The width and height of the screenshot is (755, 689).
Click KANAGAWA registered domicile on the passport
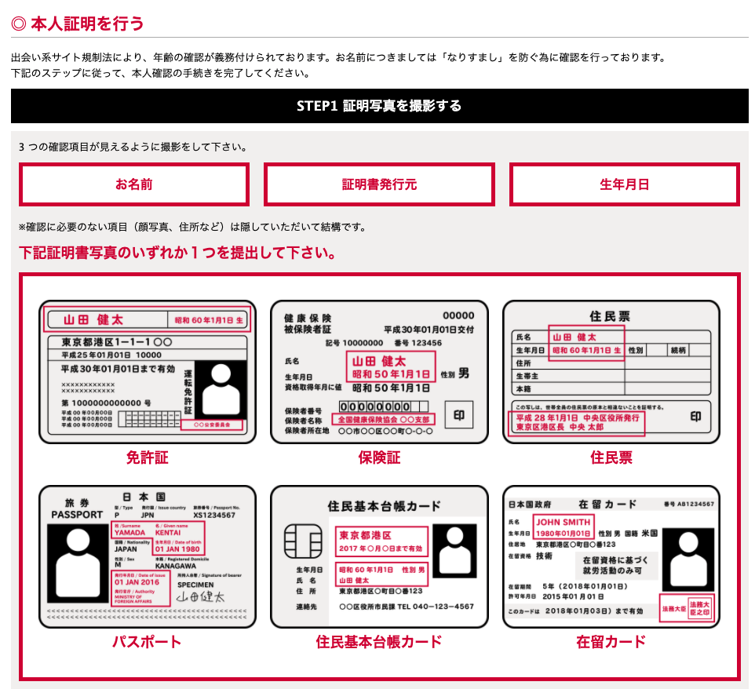point(175,567)
